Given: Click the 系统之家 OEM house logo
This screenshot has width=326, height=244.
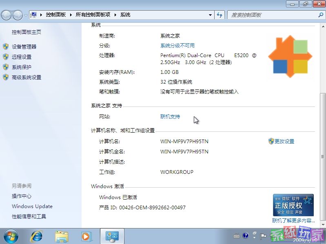Looking at the screenshot, I should 290,56.
